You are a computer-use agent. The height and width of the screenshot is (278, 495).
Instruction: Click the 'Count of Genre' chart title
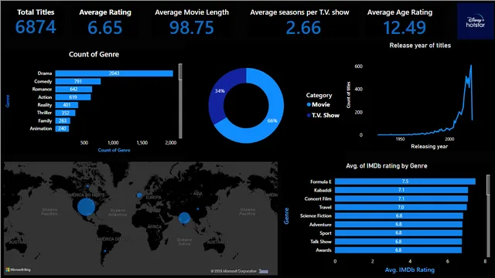click(94, 54)
